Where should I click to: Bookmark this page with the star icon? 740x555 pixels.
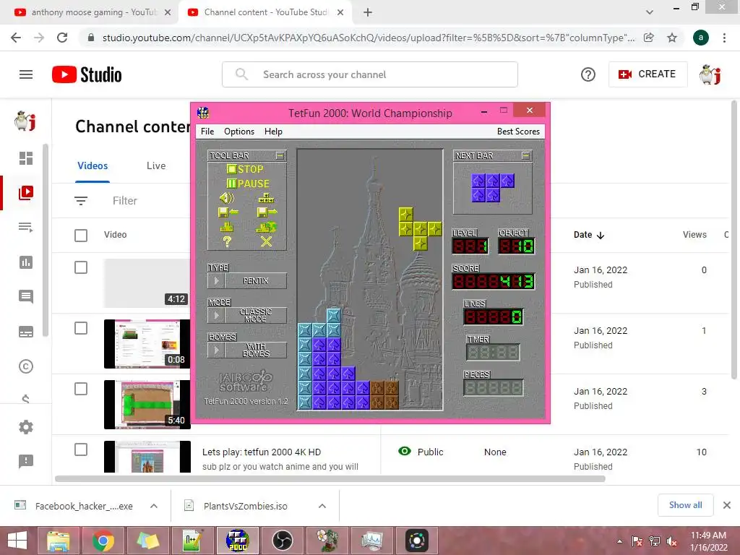coord(672,38)
